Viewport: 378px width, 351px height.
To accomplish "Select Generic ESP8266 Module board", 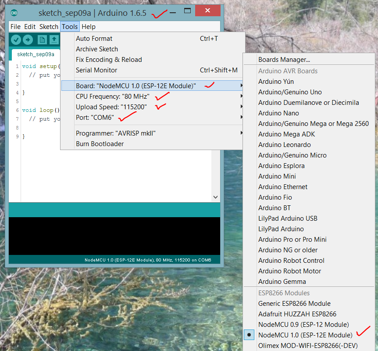I will (x=309, y=304).
